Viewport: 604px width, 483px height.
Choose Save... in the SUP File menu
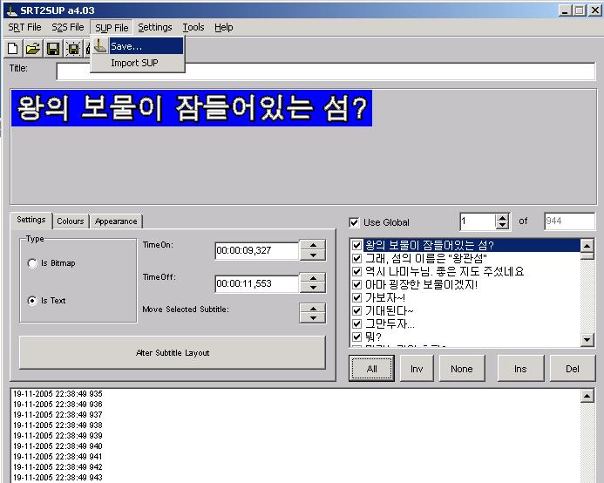click(x=138, y=46)
